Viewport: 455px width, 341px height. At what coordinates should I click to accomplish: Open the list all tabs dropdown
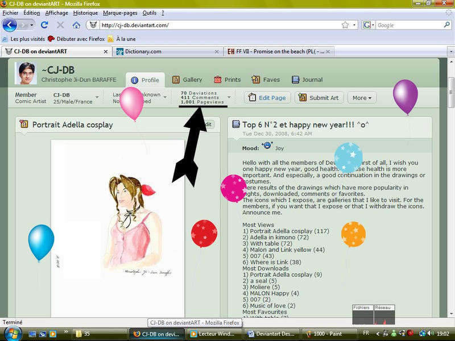[x=450, y=52]
